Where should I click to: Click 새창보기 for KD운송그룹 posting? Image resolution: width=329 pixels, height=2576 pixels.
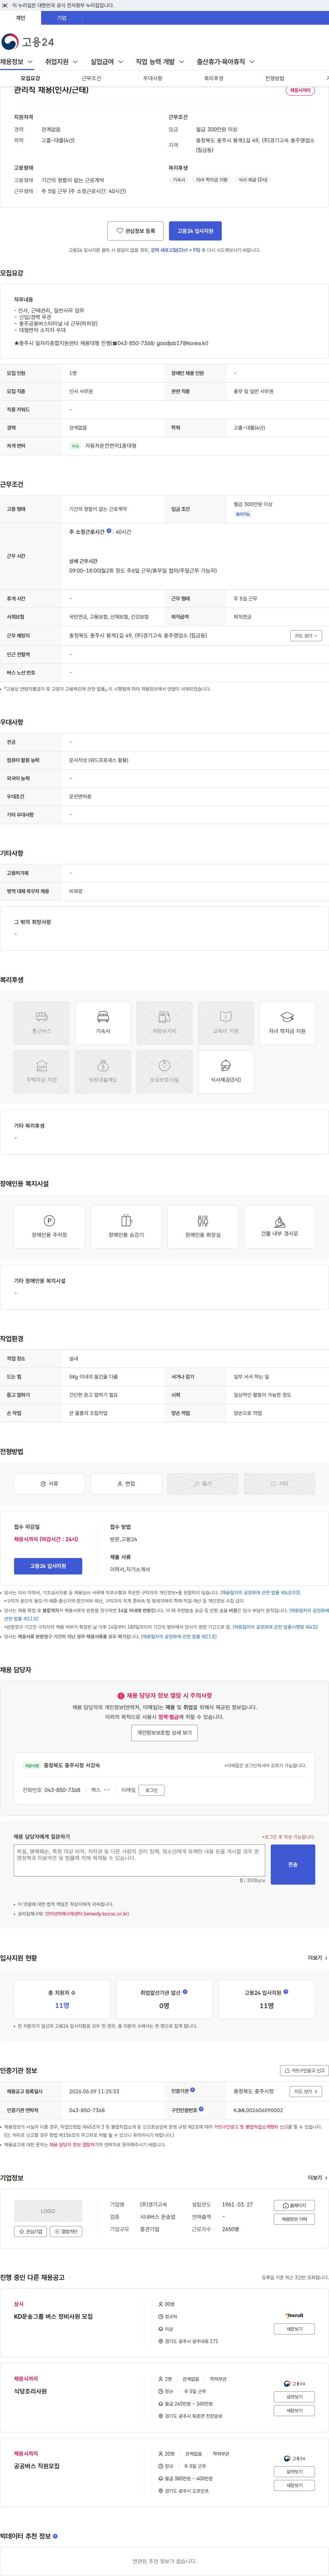pos(294,2329)
